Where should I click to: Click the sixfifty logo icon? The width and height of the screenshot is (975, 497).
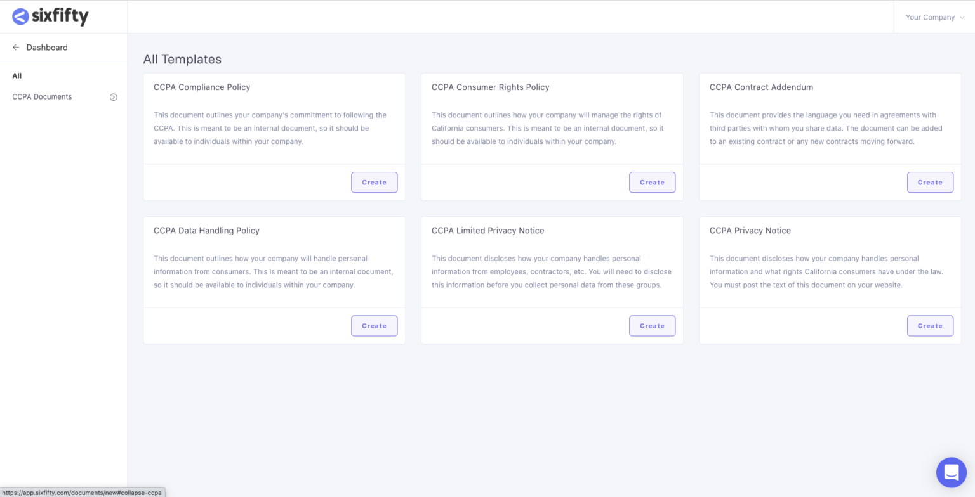(21, 17)
